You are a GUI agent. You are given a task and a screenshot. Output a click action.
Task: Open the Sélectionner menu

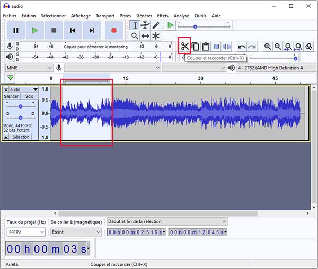tap(54, 16)
